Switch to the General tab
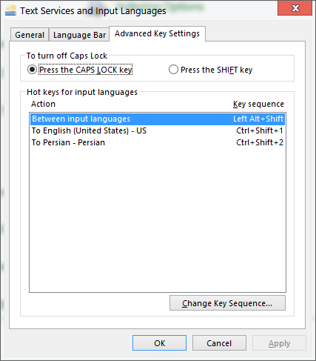 point(30,35)
